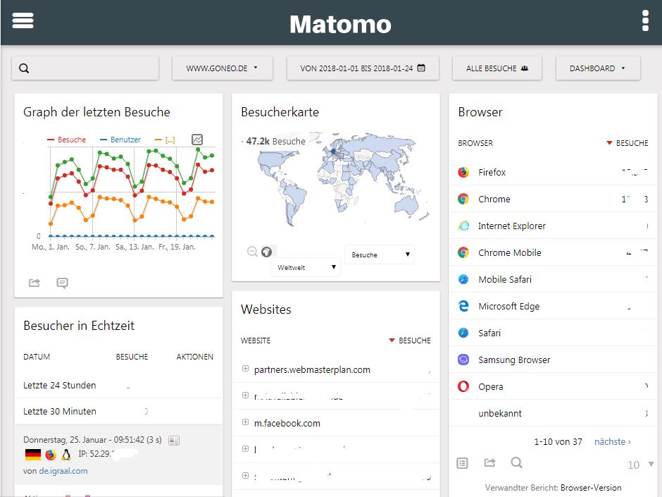Open the metrics picker icon on graph
This screenshot has height=497, width=662.
(x=197, y=139)
